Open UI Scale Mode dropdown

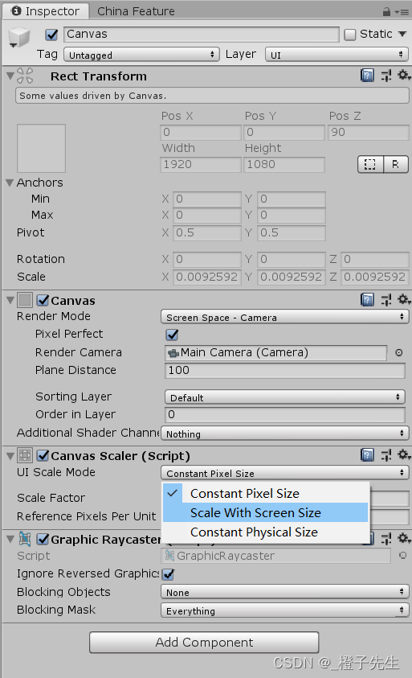(284, 473)
